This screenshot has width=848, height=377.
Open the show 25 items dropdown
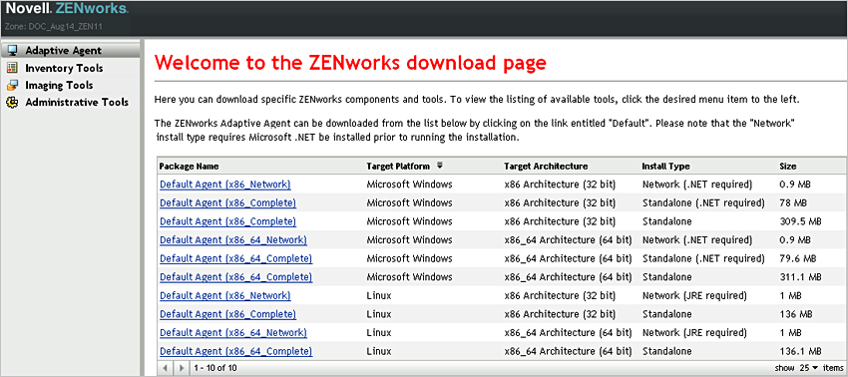(x=809, y=367)
